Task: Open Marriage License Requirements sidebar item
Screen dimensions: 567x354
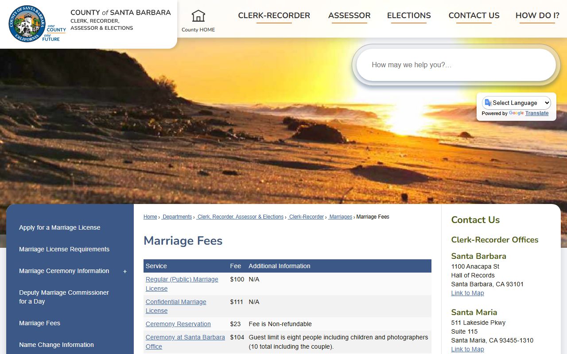Action: (64, 249)
